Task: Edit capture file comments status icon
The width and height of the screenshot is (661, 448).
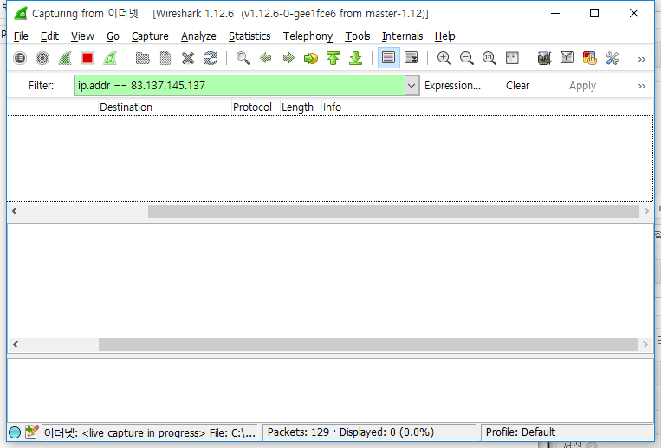Action: tap(31, 432)
